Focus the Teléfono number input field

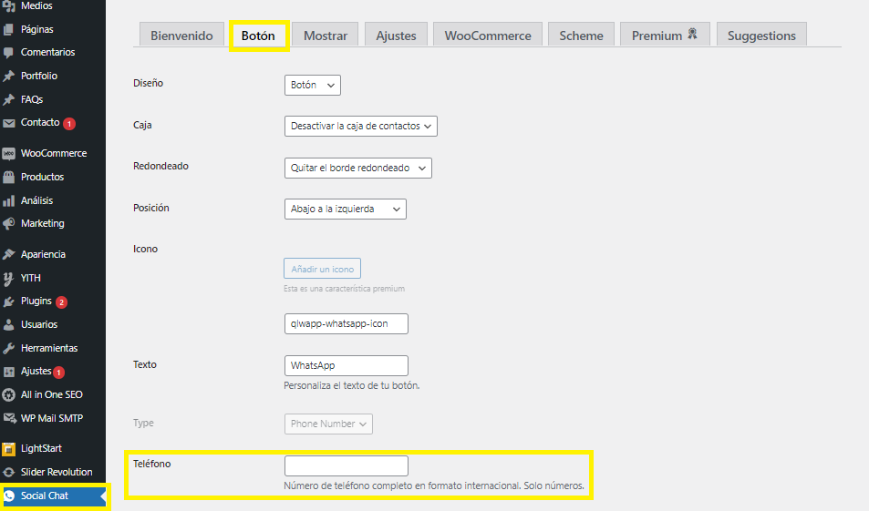(346, 465)
